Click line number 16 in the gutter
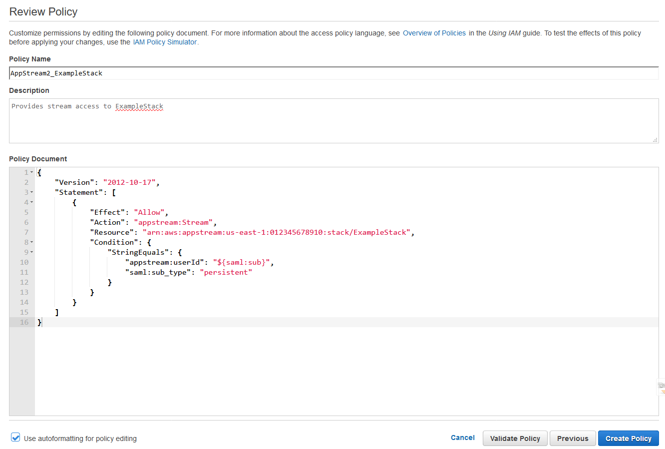 [24, 322]
